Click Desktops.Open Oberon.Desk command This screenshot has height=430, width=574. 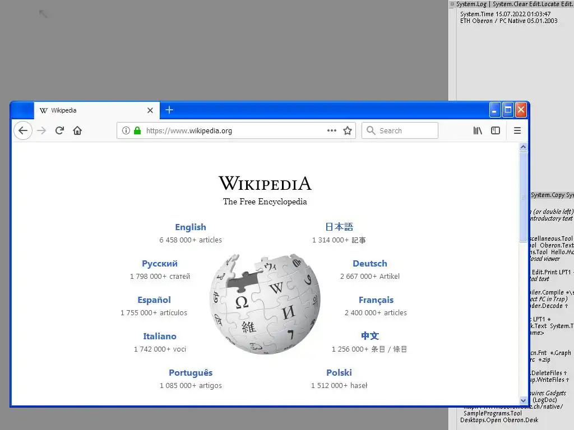[x=499, y=420]
